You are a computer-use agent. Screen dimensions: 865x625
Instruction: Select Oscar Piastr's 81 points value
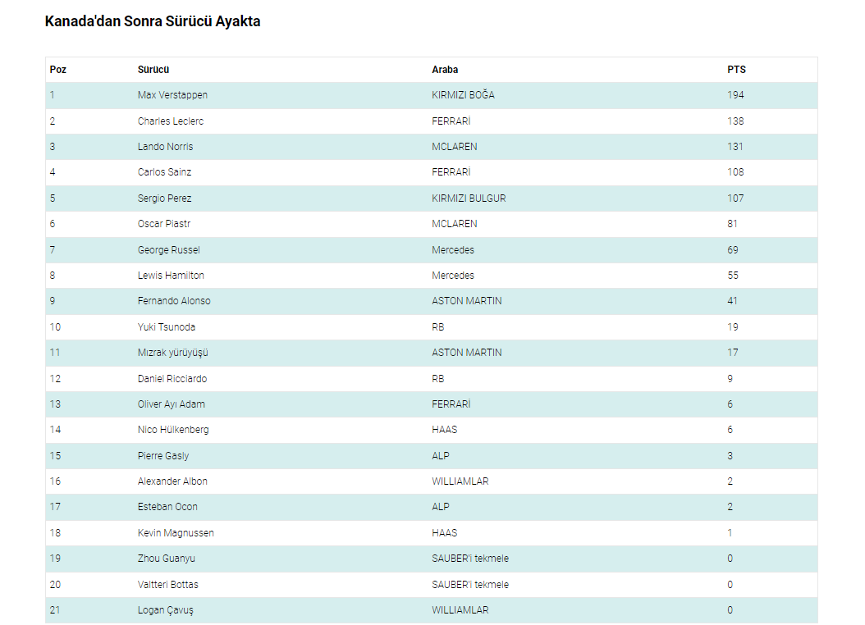coord(732,224)
